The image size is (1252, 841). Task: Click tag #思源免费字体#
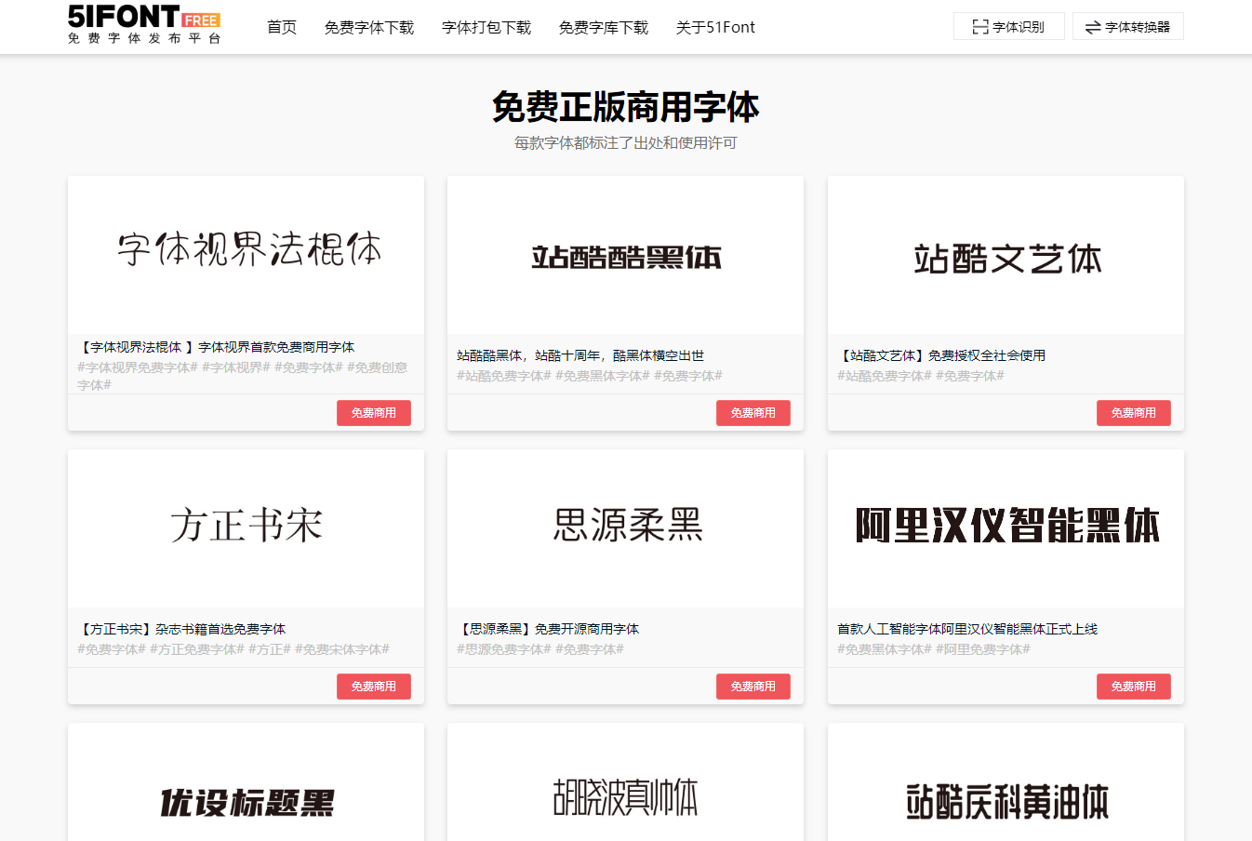click(x=504, y=649)
